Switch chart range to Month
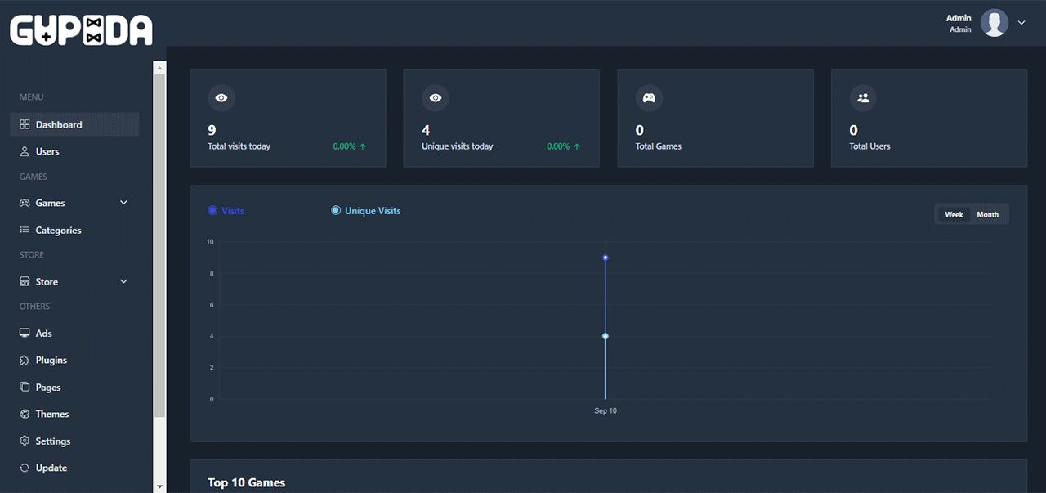Image resolution: width=1046 pixels, height=493 pixels. point(988,214)
